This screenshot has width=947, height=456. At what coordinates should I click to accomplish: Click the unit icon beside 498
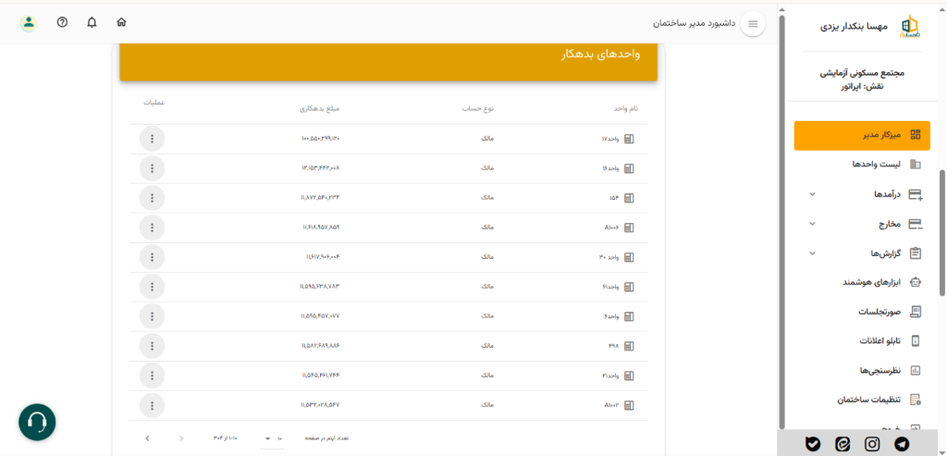[629, 346]
